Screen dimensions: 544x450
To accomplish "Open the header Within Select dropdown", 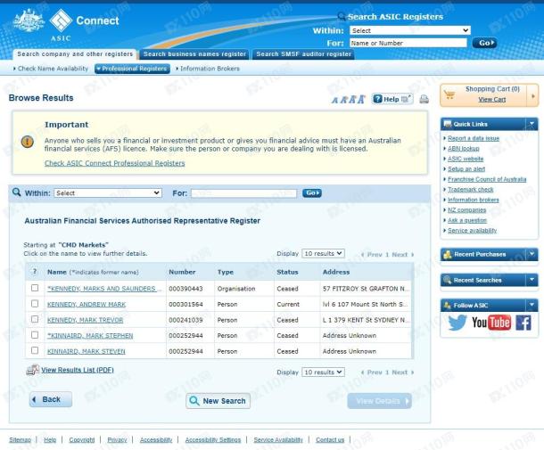I will pyautogui.click(x=410, y=30).
